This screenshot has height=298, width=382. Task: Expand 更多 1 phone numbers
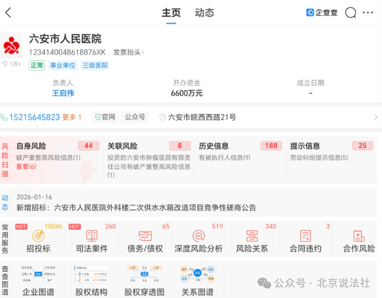tap(72, 117)
